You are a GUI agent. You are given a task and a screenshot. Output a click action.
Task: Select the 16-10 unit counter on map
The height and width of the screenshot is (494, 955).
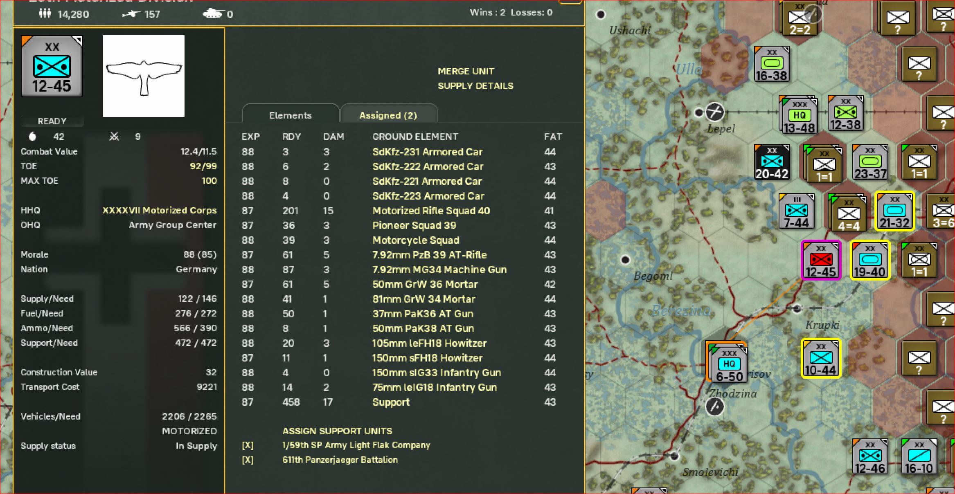(x=919, y=457)
